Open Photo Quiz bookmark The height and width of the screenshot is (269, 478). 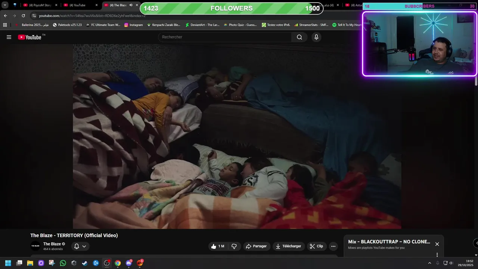click(240, 25)
